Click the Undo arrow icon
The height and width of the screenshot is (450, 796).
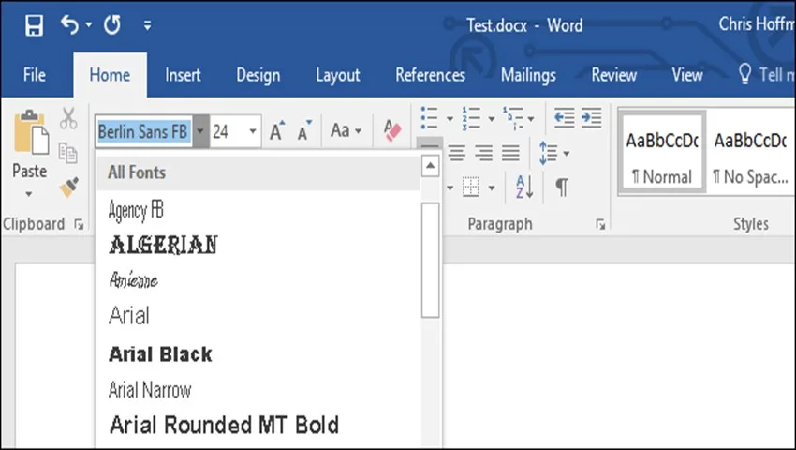(x=69, y=24)
